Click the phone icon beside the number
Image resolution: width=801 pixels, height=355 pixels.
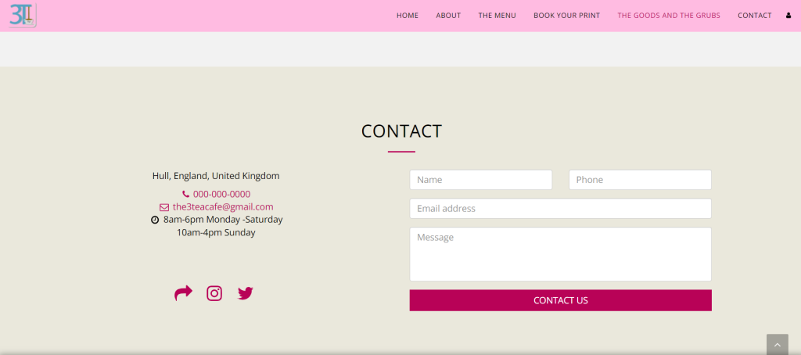coord(185,194)
